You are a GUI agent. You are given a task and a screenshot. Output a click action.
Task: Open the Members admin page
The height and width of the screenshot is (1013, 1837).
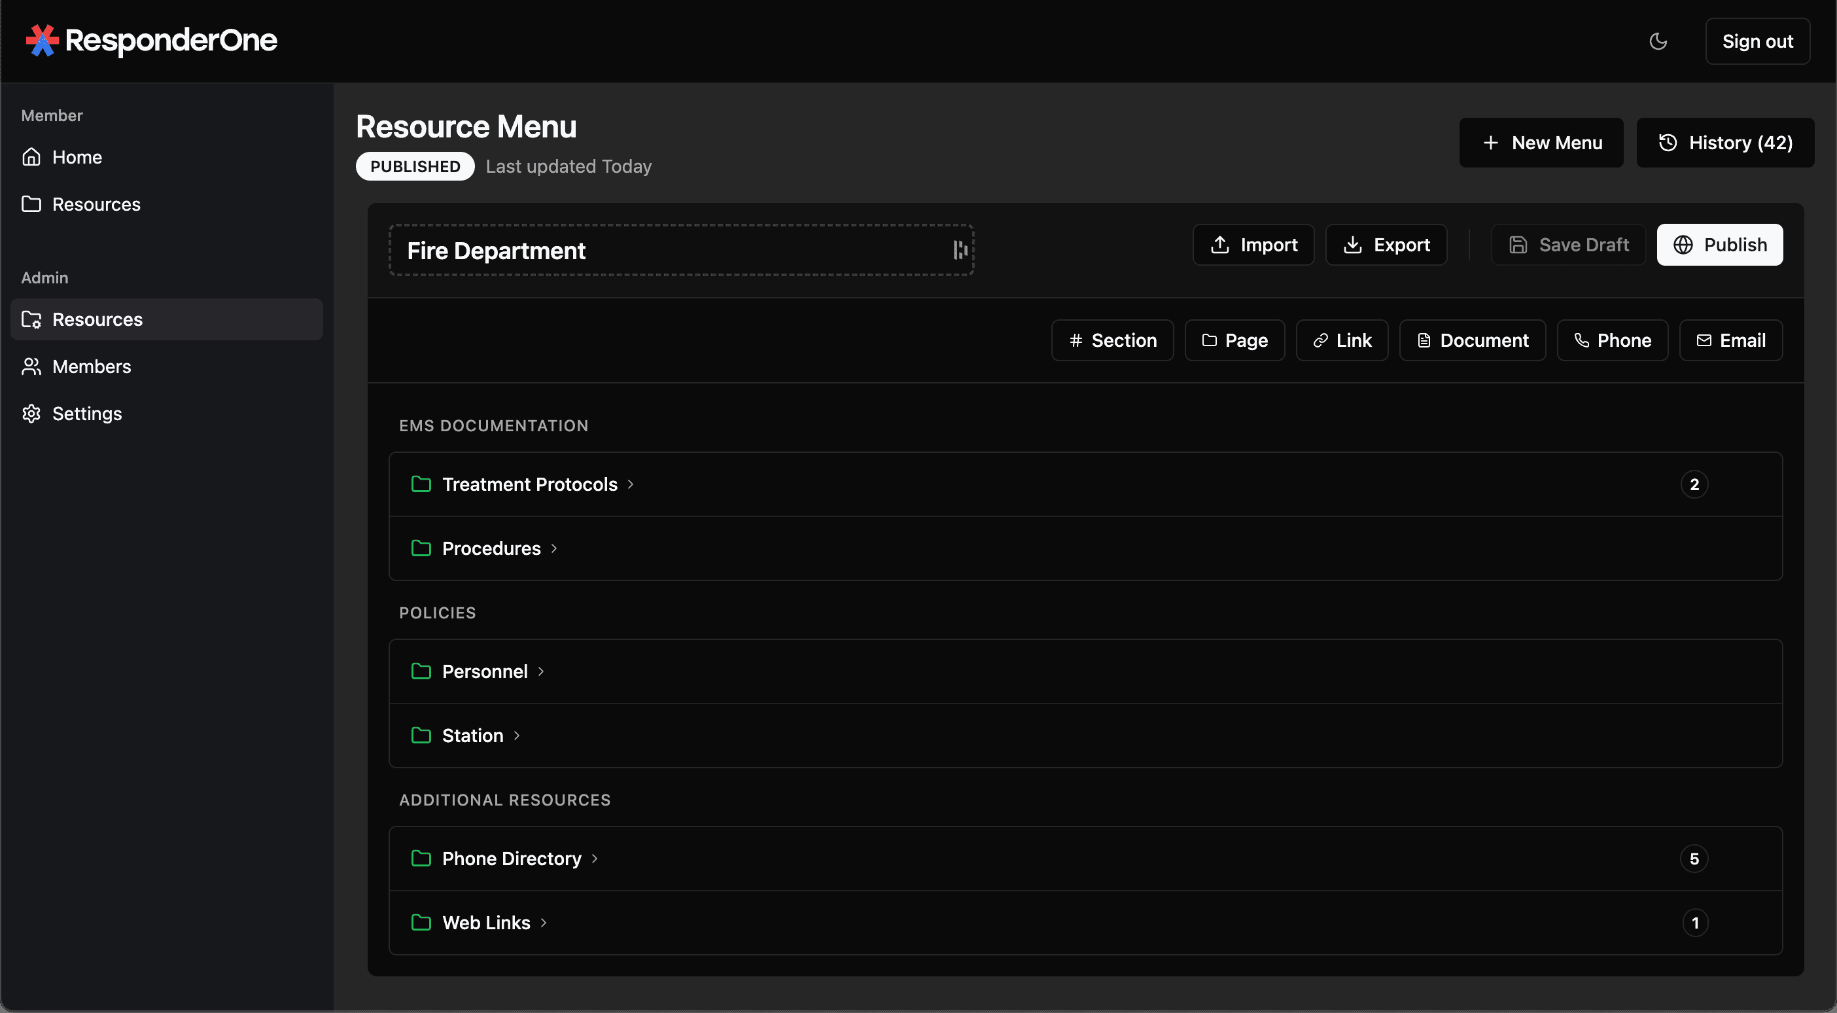92,366
